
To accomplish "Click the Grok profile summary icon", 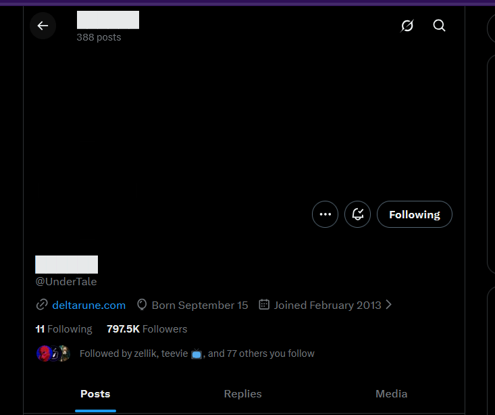I will (407, 26).
